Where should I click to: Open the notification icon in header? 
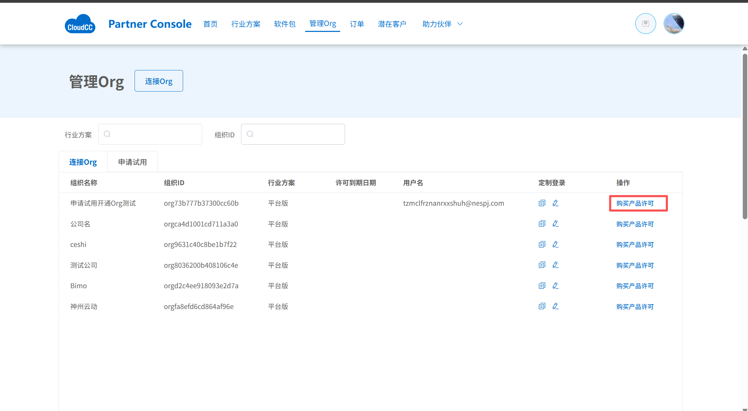tap(645, 24)
